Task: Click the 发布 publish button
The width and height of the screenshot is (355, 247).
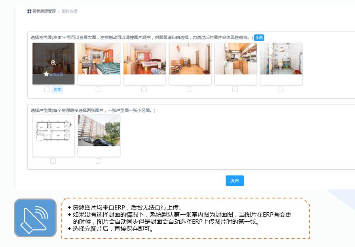Action: [235, 181]
